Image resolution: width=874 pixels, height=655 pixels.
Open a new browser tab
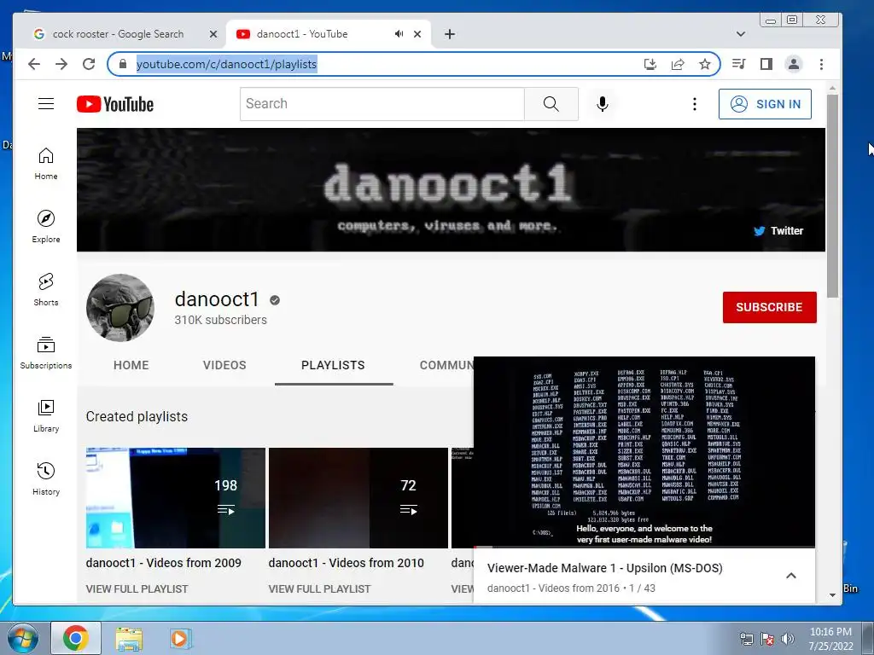pos(449,34)
